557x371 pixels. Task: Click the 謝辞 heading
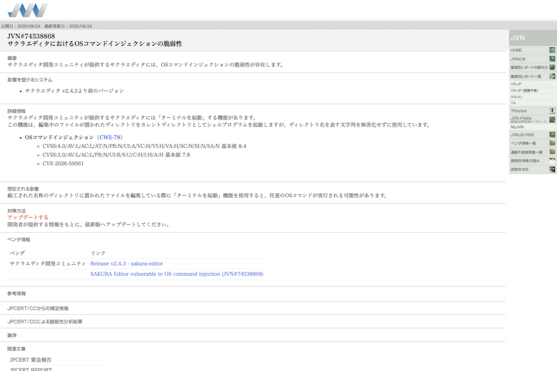[x=12, y=335]
